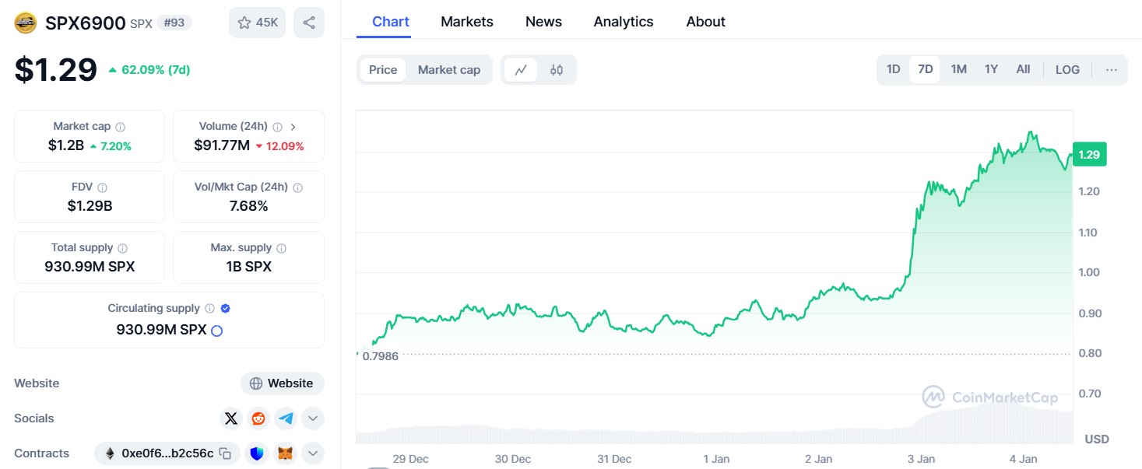Click the 3 Jan date axis label
The width and height of the screenshot is (1142, 469).
922,459
